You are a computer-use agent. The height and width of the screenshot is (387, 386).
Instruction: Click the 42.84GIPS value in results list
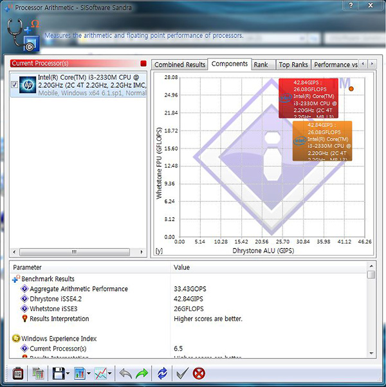coord(188,299)
